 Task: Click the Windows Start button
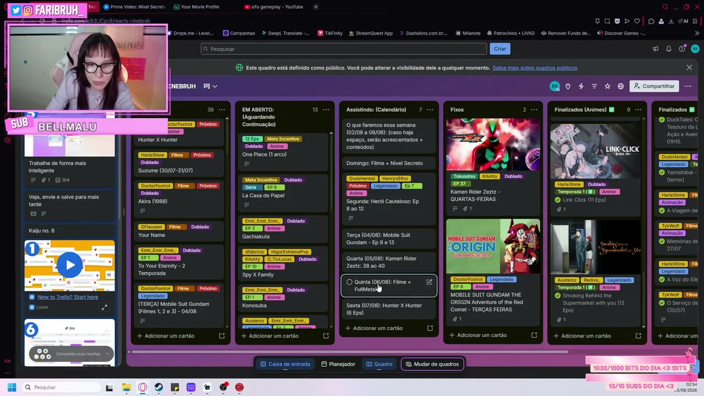[12, 387]
